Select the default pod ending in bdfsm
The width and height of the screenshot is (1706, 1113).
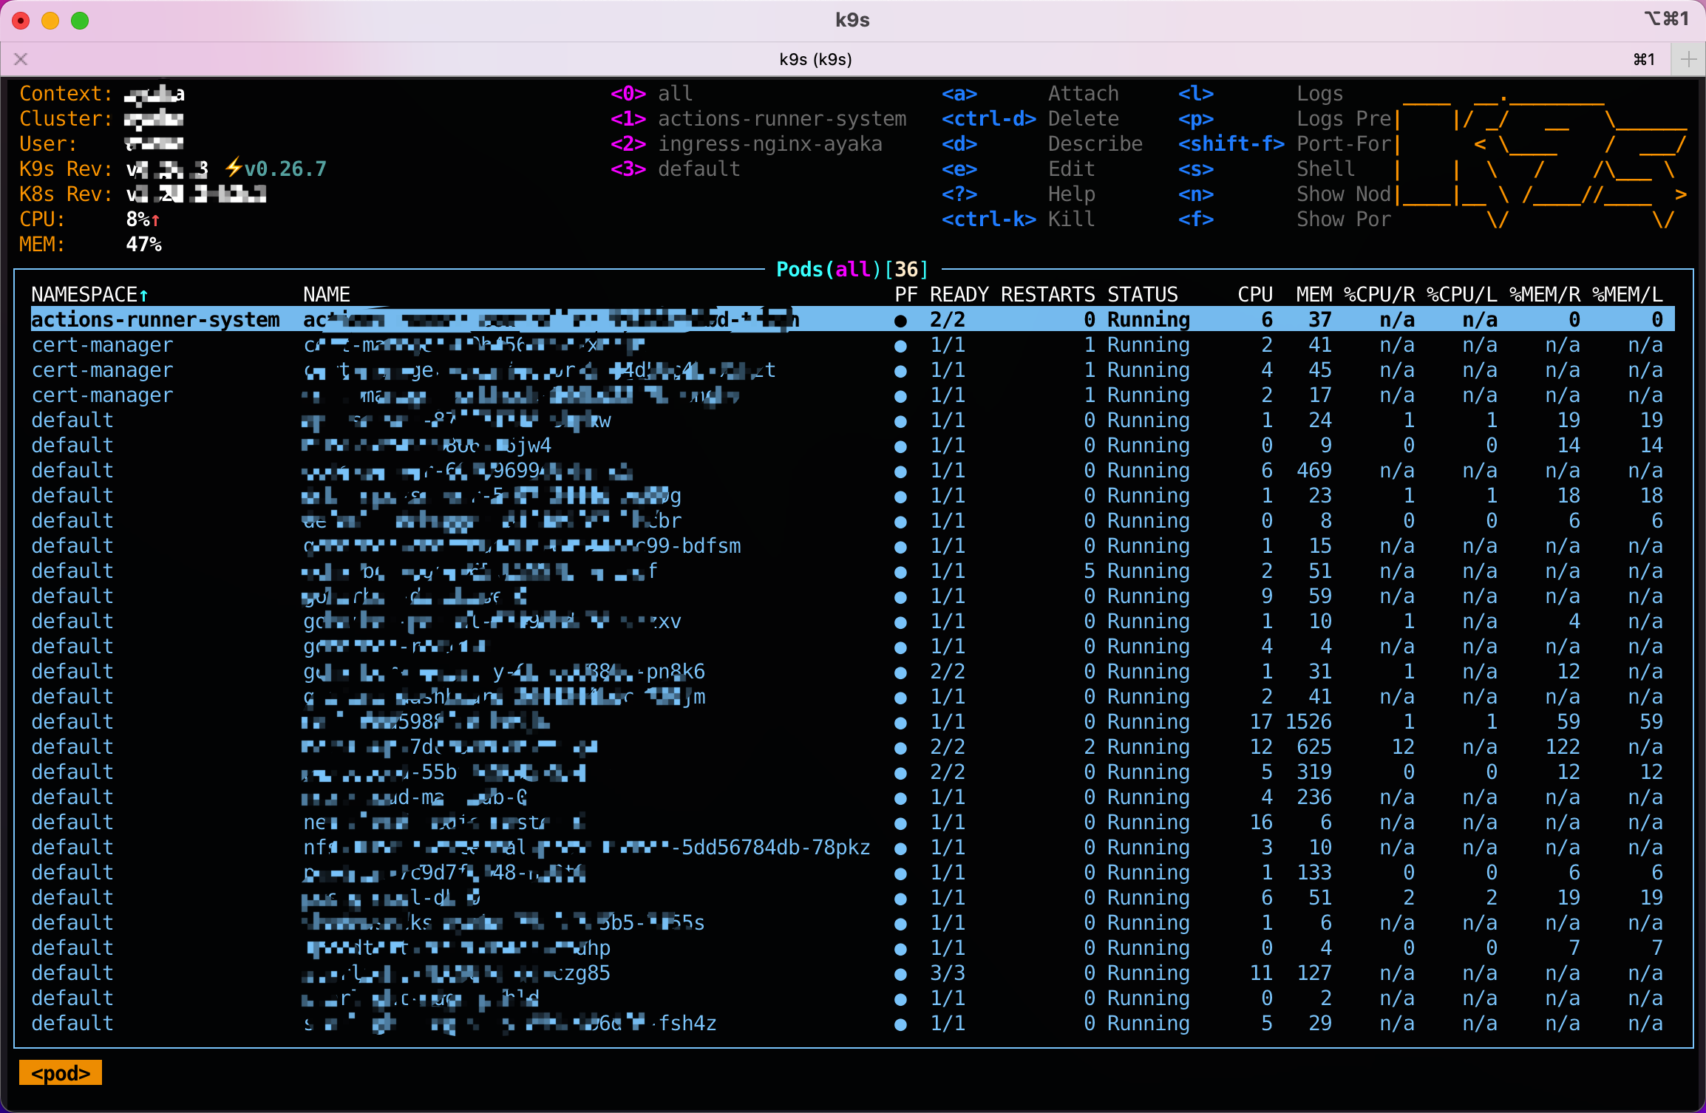click(x=852, y=546)
